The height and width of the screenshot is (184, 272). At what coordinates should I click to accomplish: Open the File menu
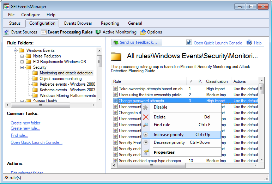coord(11,15)
